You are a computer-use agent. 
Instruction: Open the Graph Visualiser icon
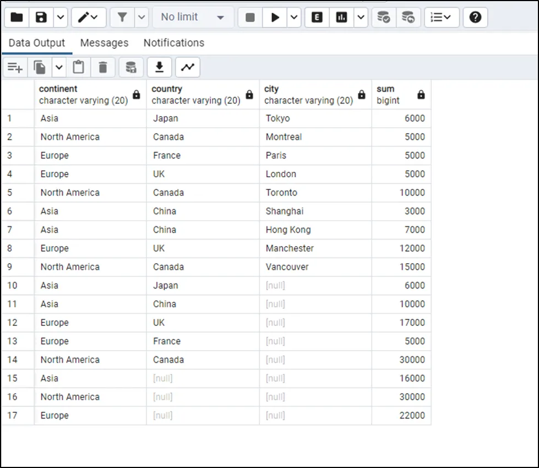188,67
